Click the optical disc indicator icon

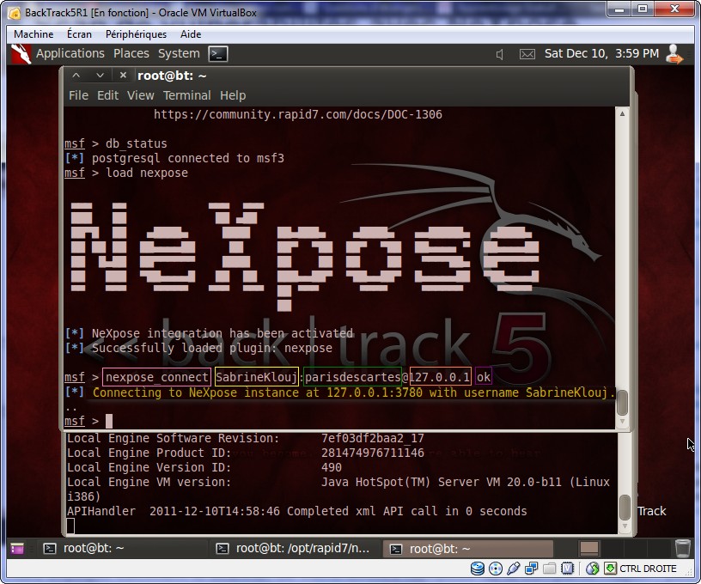[496, 569]
